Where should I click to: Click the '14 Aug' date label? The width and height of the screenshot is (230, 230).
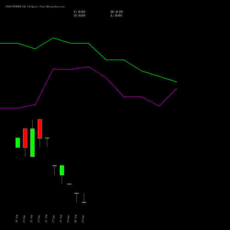pyautogui.click(x=46, y=218)
